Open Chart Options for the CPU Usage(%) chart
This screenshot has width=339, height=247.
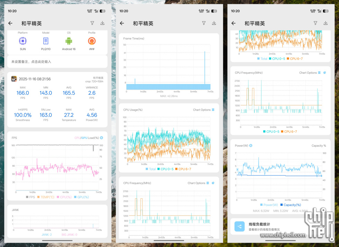pyautogui.click(x=204, y=110)
